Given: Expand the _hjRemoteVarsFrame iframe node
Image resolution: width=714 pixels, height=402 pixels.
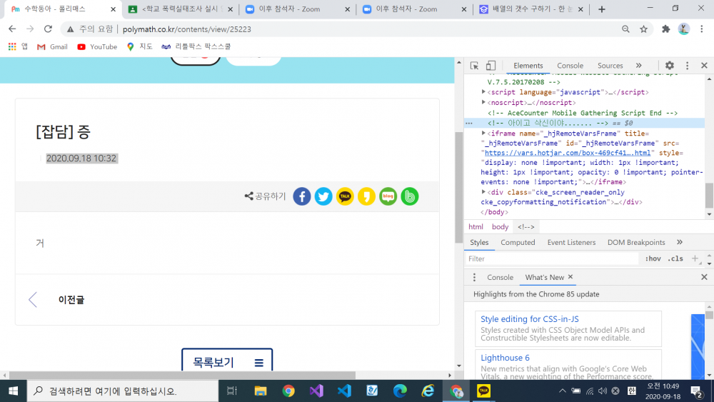Looking at the screenshot, I should [x=483, y=134].
